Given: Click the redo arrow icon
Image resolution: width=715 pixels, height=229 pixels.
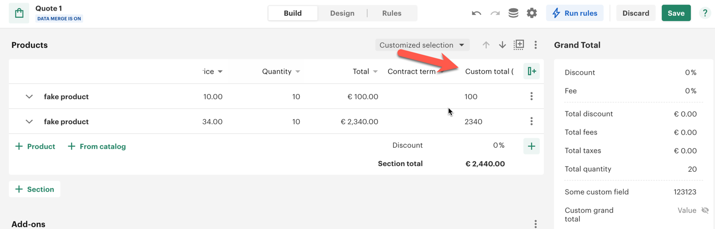Looking at the screenshot, I should [x=495, y=13].
